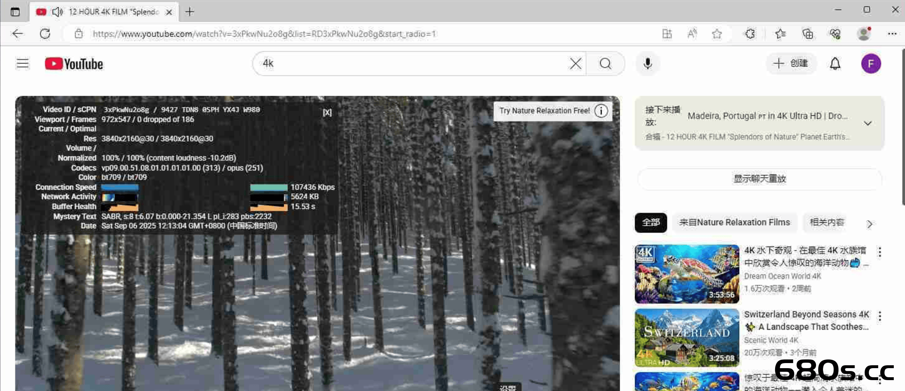Screen dimensions: 905x391
Task: Click the magnifier search button
Action: coord(605,64)
